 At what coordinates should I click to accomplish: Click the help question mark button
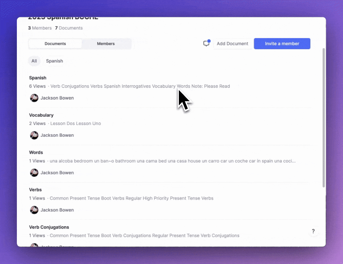(313, 231)
